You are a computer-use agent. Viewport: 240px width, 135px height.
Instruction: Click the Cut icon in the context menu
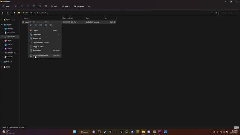tap(31, 25)
